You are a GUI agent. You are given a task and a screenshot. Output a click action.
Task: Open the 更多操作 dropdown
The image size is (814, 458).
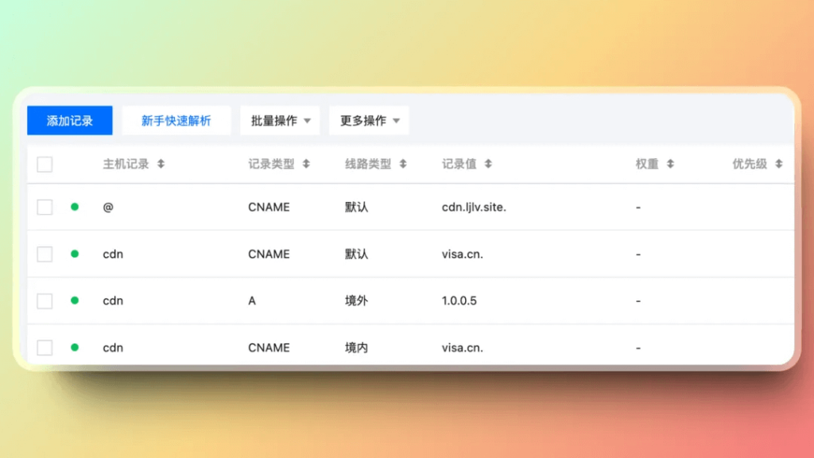[x=369, y=121]
